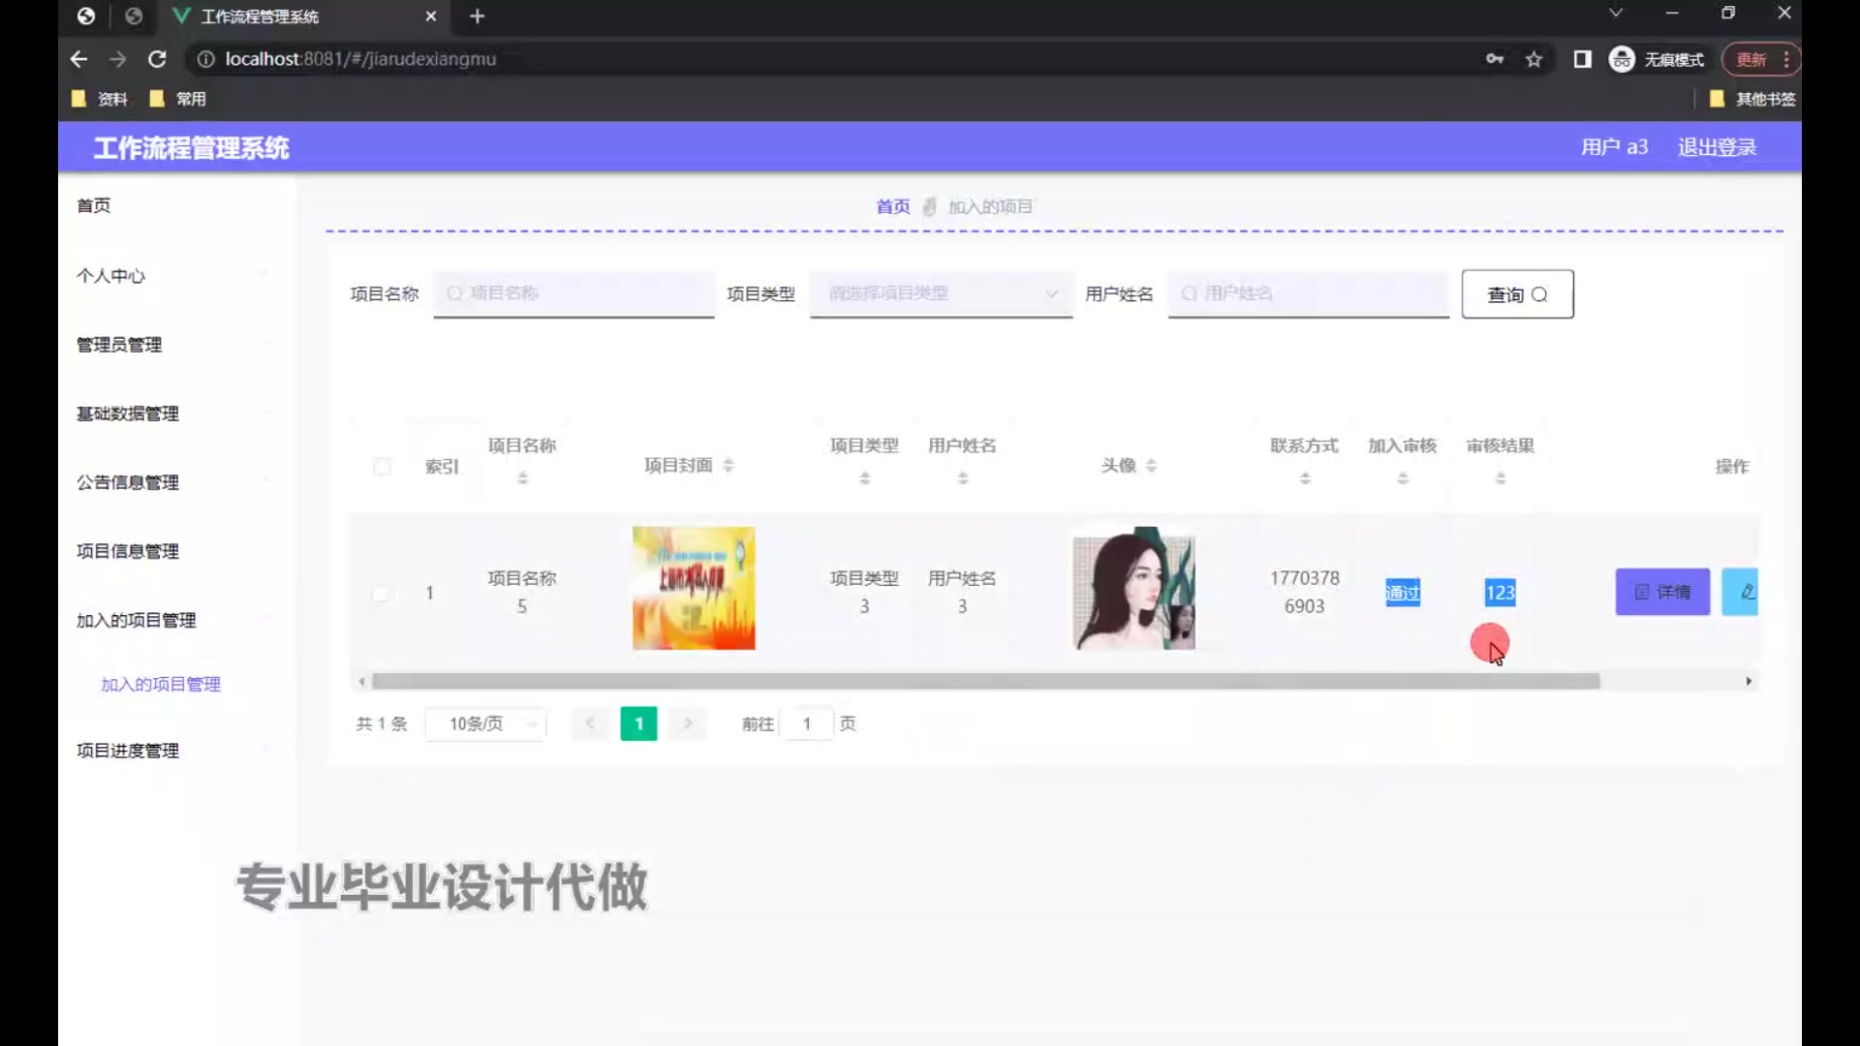Click the password key icon in address bar
Image resolution: width=1860 pixels, height=1046 pixels.
[1495, 59]
